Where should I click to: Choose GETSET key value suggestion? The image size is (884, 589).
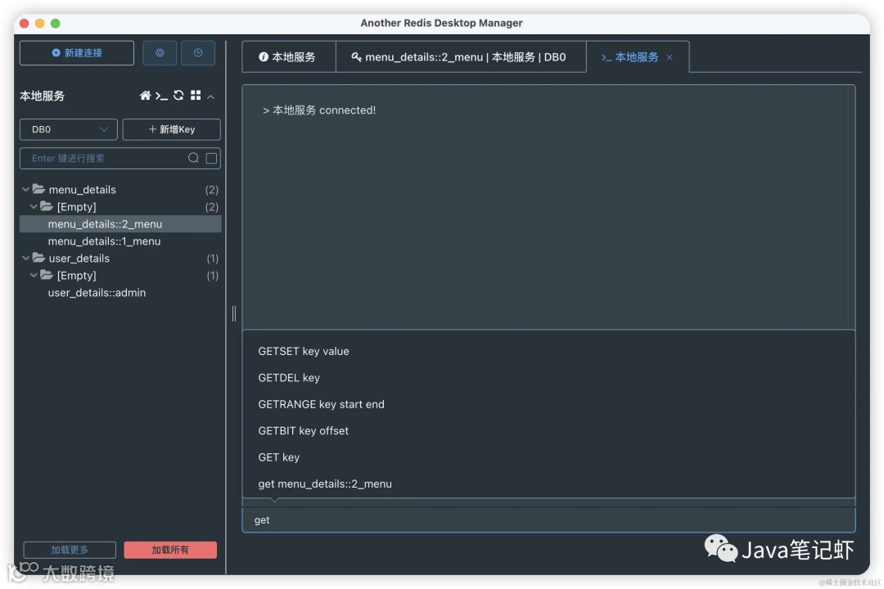pyautogui.click(x=548, y=351)
